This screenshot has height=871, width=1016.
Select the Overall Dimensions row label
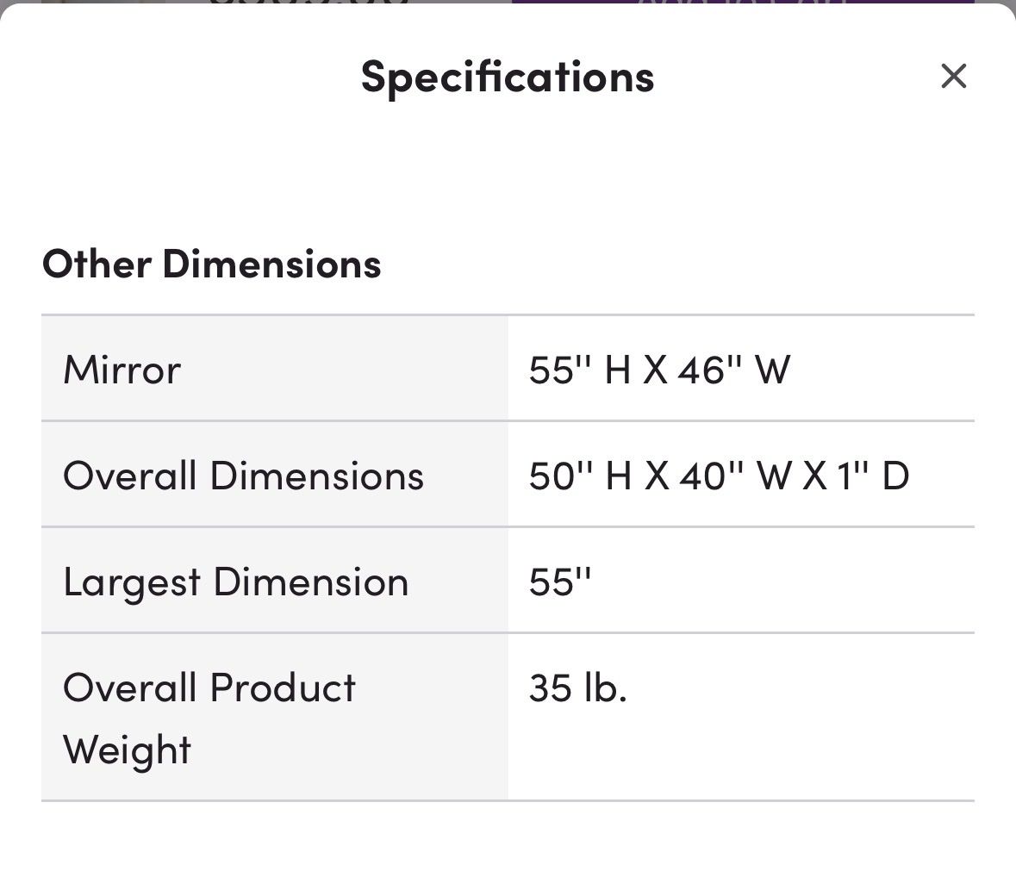point(243,476)
